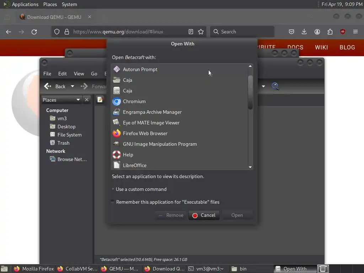Viewport: 364px width, 273px height.
Task: Go back in Firefox browser
Action: (9, 32)
